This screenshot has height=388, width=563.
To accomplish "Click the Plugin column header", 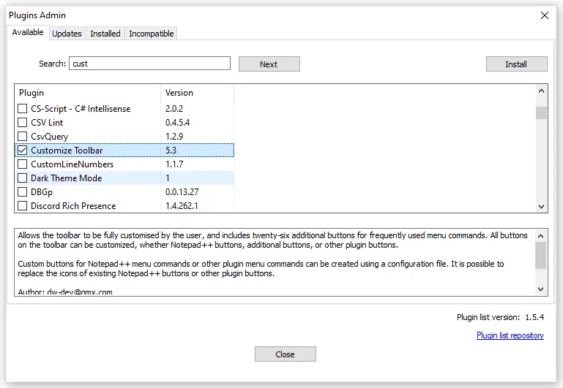I will click(88, 93).
